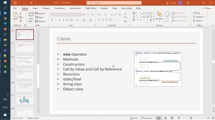Toggle Normal view in status bar
Viewport: 215px width, 120px height.
(159, 118)
